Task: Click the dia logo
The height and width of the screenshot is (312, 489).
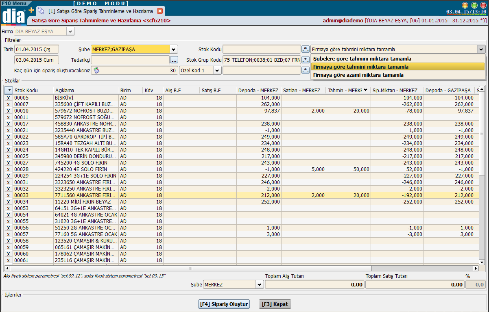Action: tap(14, 16)
